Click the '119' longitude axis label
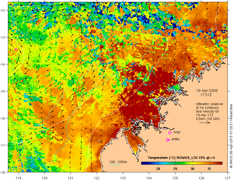 coord(18,178)
